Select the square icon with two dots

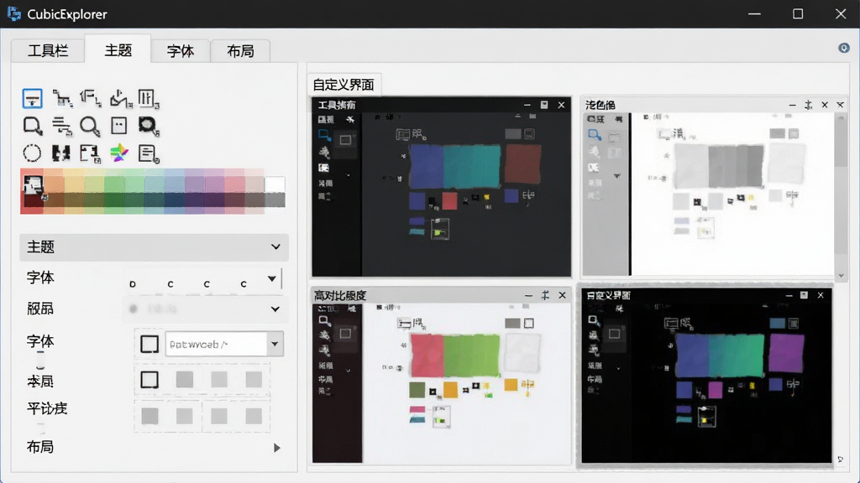point(119,126)
